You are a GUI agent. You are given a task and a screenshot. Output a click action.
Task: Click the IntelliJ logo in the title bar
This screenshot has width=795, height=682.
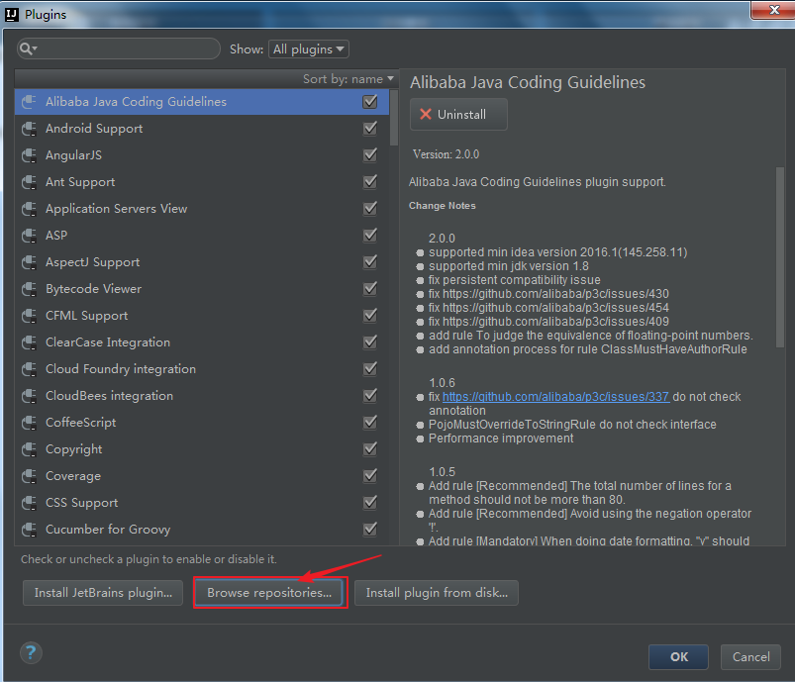tap(12, 14)
